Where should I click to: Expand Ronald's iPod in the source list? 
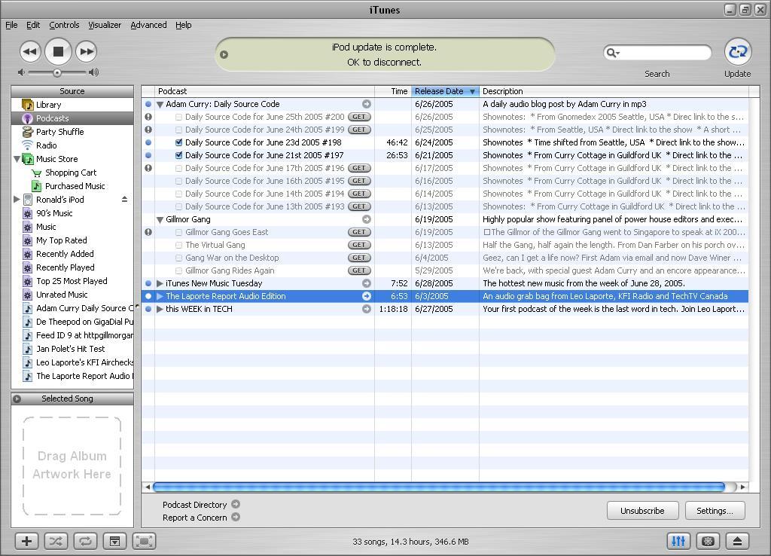pos(17,200)
